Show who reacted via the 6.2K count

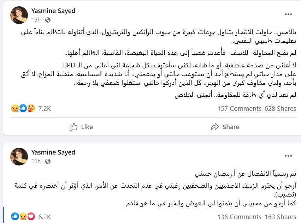coord(45,216)
